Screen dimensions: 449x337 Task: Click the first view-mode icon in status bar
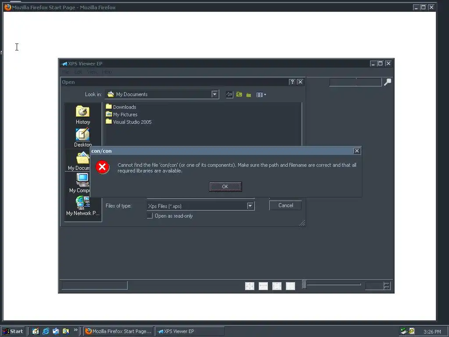tap(249, 286)
